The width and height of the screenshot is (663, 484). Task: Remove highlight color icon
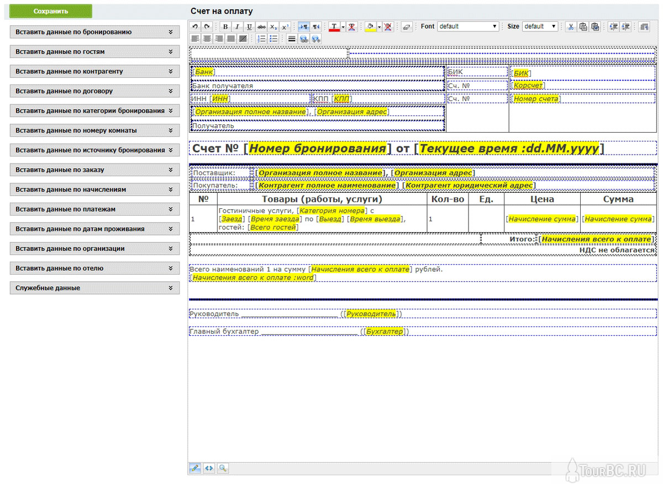(x=388, y=27)
